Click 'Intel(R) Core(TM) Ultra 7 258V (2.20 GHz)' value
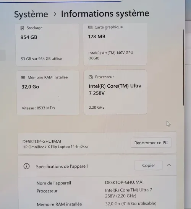 129,193
